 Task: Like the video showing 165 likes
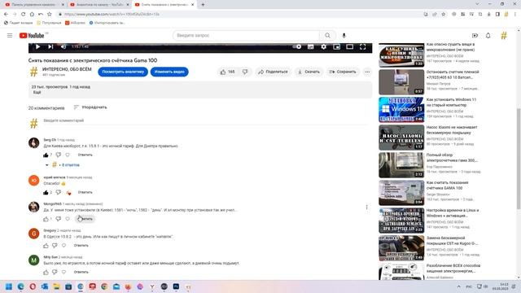pyautogui.click(x=228, y=72)
